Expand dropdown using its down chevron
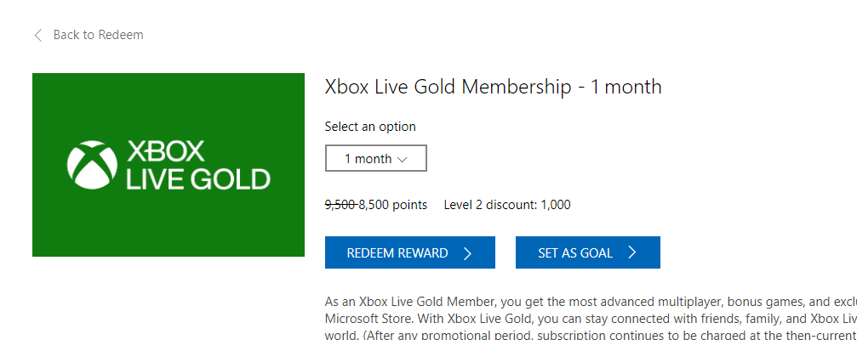This screenshot has height=340, width=857. (403, 159)
